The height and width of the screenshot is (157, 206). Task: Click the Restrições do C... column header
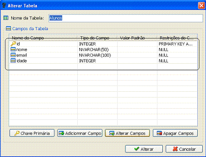177,38
